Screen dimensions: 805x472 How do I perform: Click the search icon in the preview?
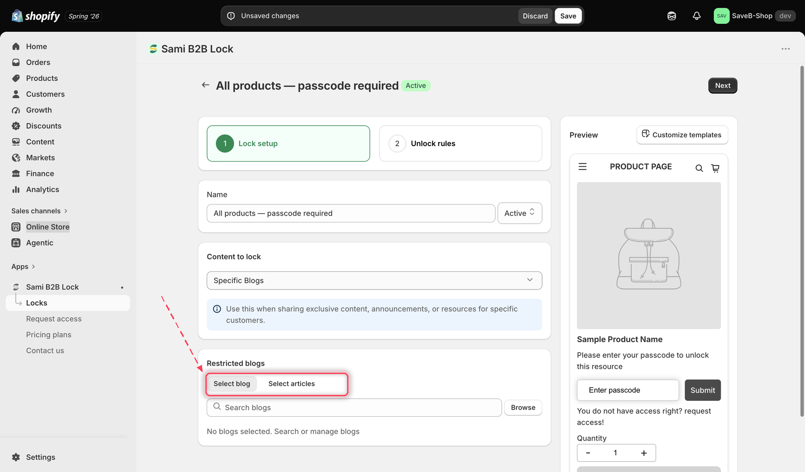[x=699, y=168]
